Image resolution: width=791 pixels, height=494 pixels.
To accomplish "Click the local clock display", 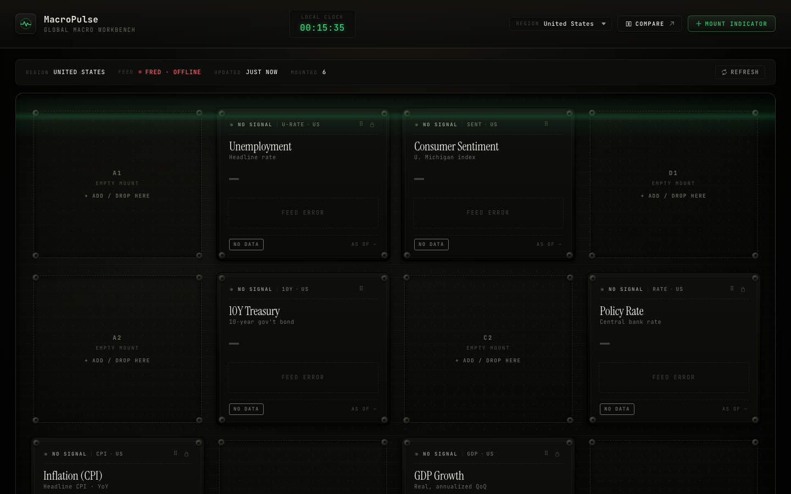I will tap(322, 24).
